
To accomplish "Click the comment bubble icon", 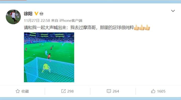I will click(109, 91).
